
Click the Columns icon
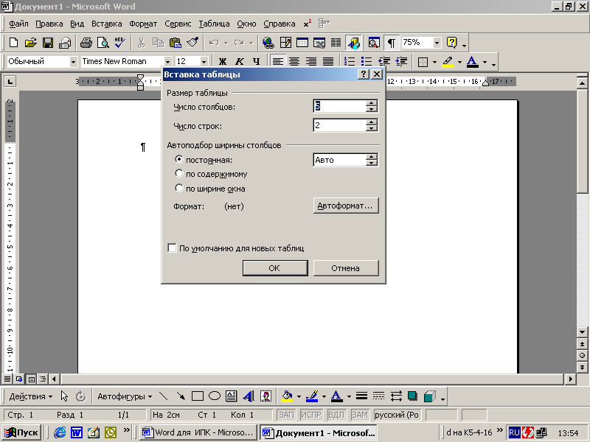(x=336, y=43)
